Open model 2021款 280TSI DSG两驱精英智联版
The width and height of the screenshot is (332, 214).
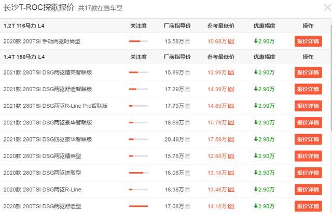48,73
